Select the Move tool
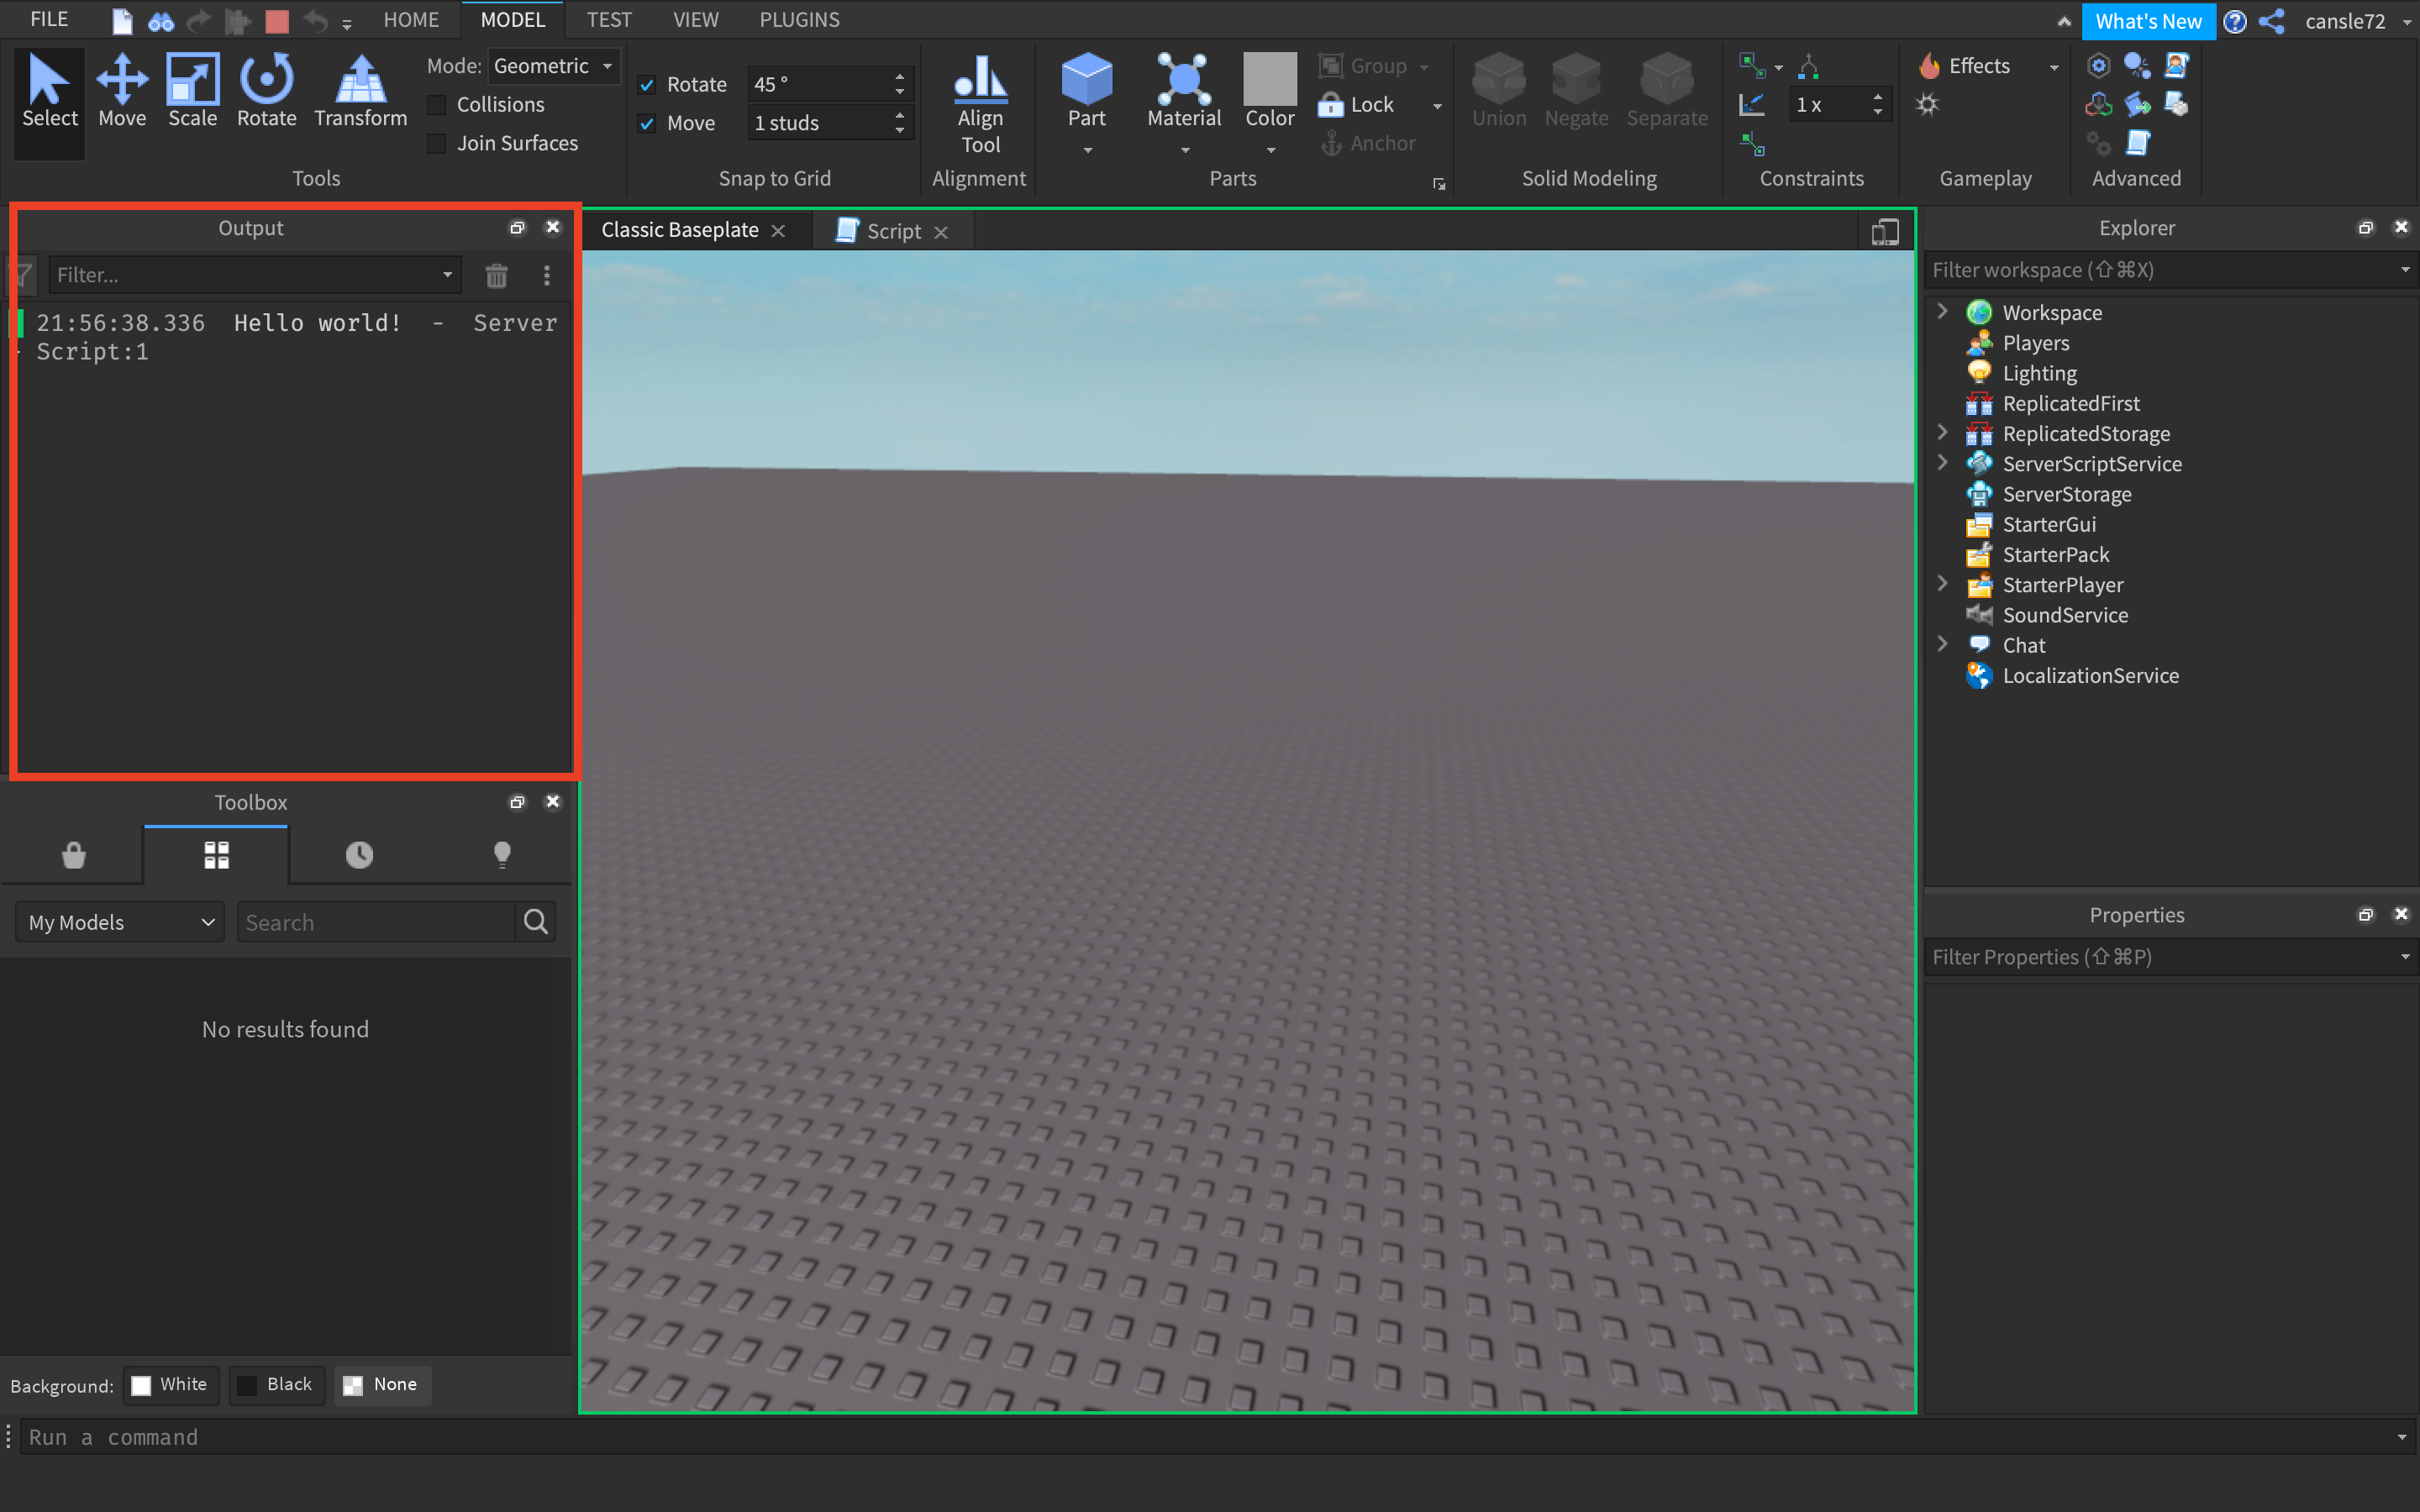 pos(122,91)
